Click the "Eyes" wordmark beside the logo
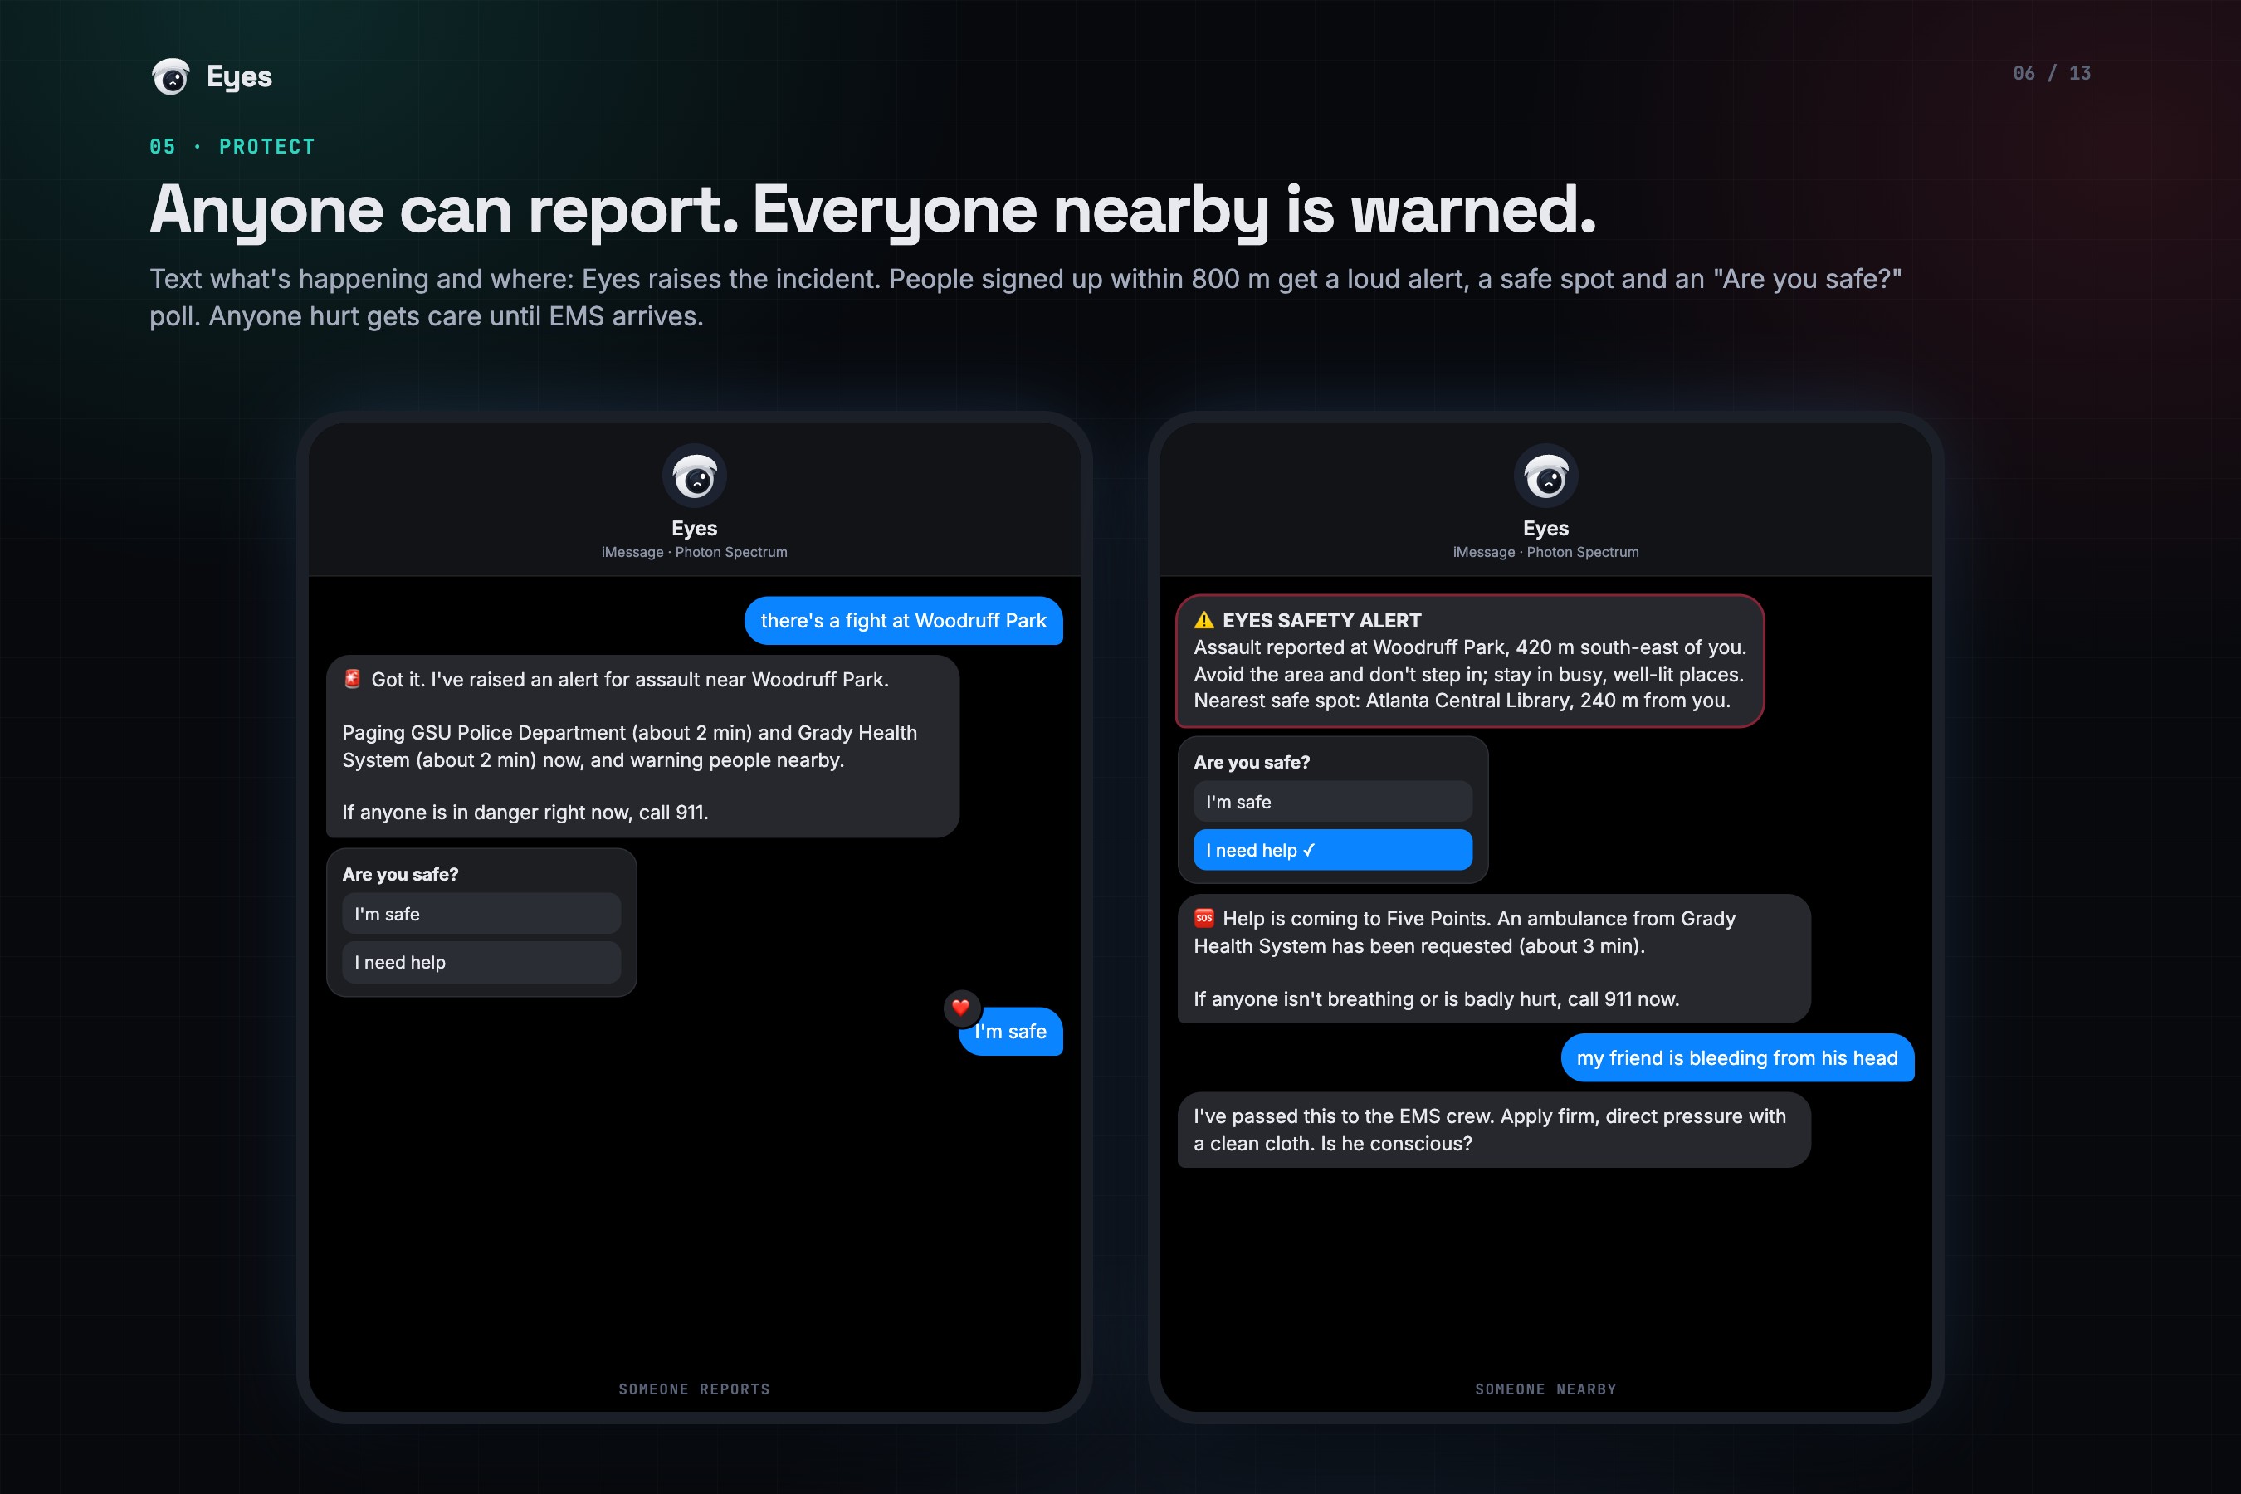 [239, 76]
